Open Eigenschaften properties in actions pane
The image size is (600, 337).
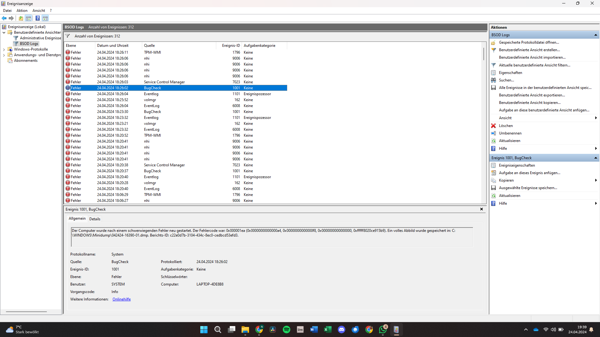(x=510, y=73)
